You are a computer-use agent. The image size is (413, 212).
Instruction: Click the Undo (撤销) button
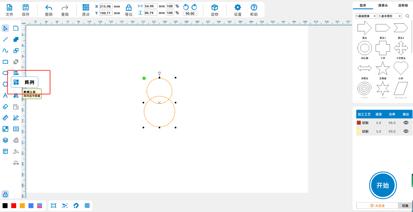coord(49,10)
